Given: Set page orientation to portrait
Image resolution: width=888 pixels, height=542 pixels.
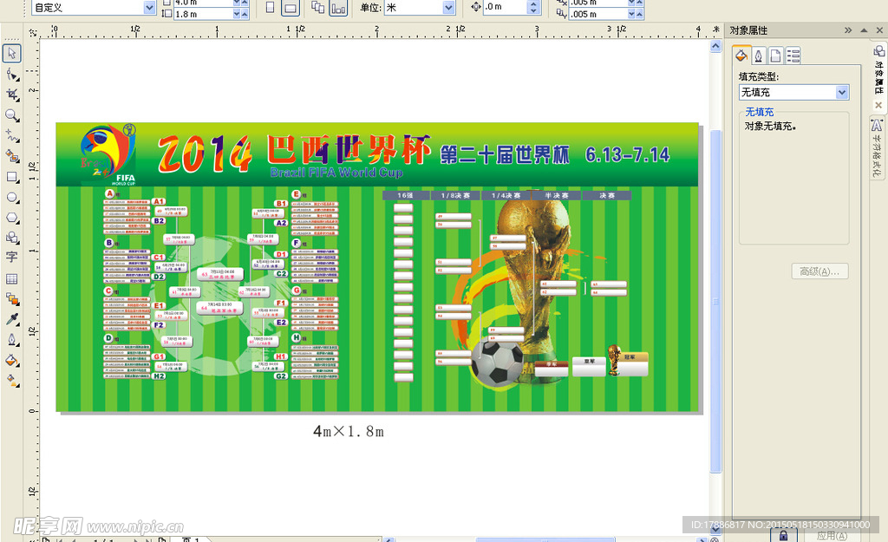Looking at the screenshot, I should point(271,7).
